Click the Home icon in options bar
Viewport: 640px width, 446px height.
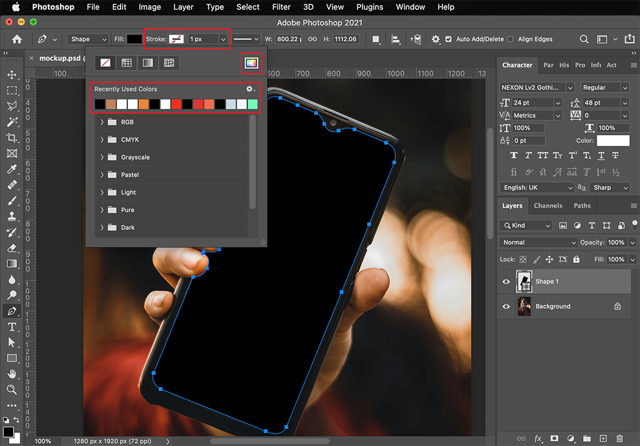click(x=17, y=39)
